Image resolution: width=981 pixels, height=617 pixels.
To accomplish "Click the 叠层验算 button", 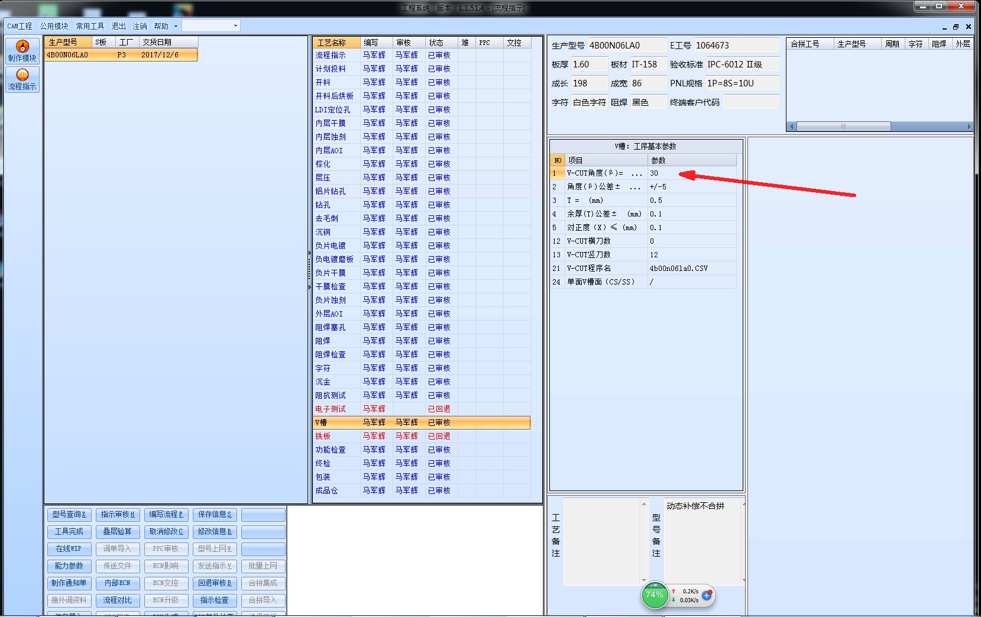I will (x=118, y=532).
